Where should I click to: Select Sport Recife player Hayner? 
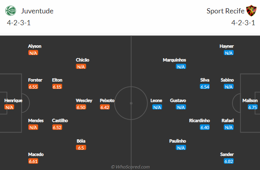coord(227,46)
